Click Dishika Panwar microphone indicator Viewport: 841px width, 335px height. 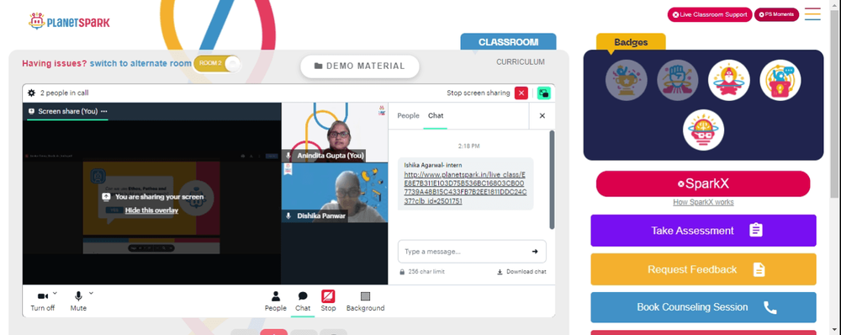288,215
